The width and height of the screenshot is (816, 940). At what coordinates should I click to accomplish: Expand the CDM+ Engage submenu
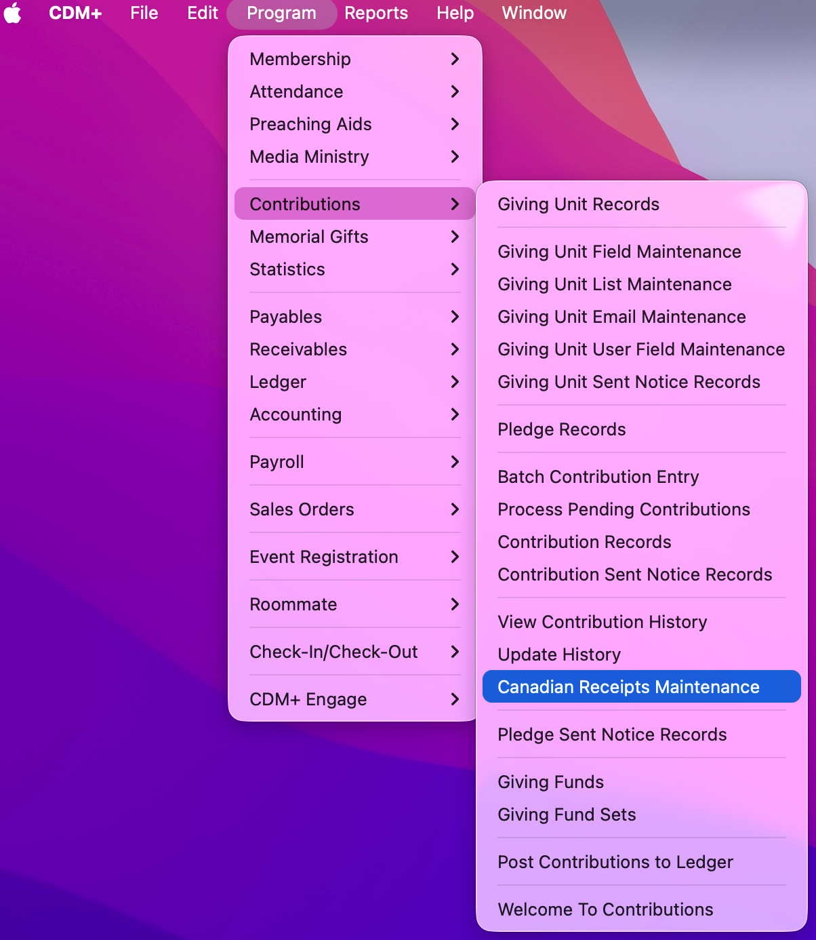pyautogui.click(x=355, y=699)
